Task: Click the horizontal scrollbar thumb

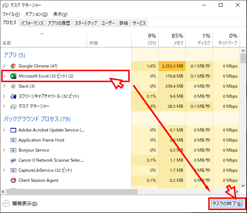Action: click(72, 192)
